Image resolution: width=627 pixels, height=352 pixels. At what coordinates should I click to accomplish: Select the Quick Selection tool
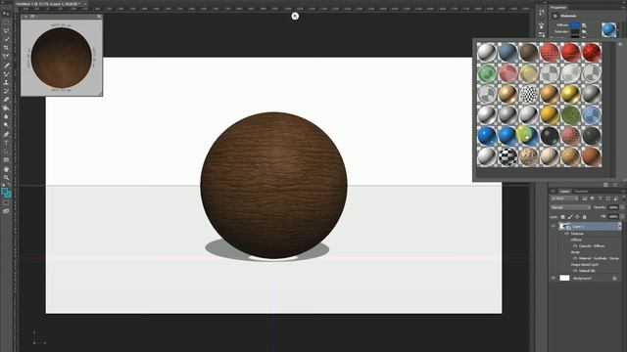[x=6, y=39]
